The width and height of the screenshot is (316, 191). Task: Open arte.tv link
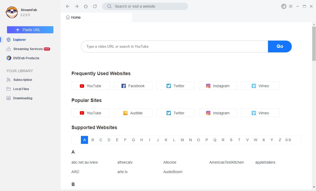[122, 172]
